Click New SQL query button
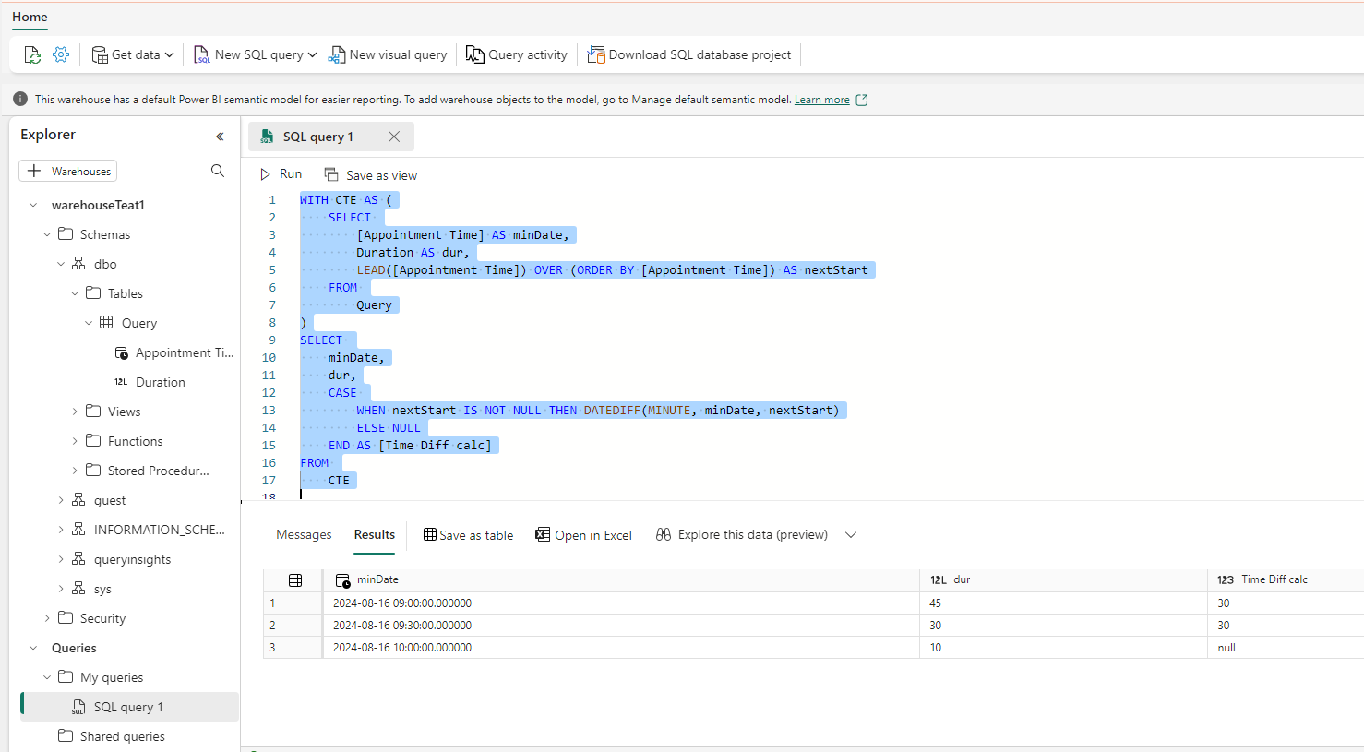 tap(248, 55)
